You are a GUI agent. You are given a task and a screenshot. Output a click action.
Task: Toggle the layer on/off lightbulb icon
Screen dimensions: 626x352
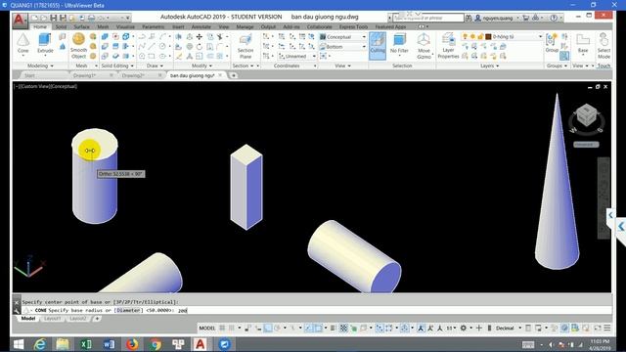click(x=466, y=37)
